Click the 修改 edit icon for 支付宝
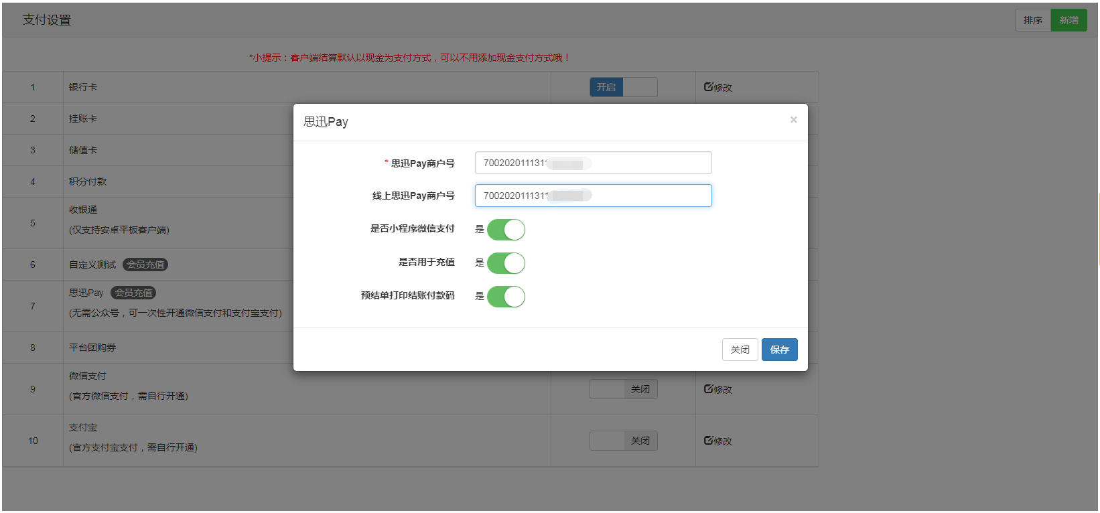 [717, 441]
